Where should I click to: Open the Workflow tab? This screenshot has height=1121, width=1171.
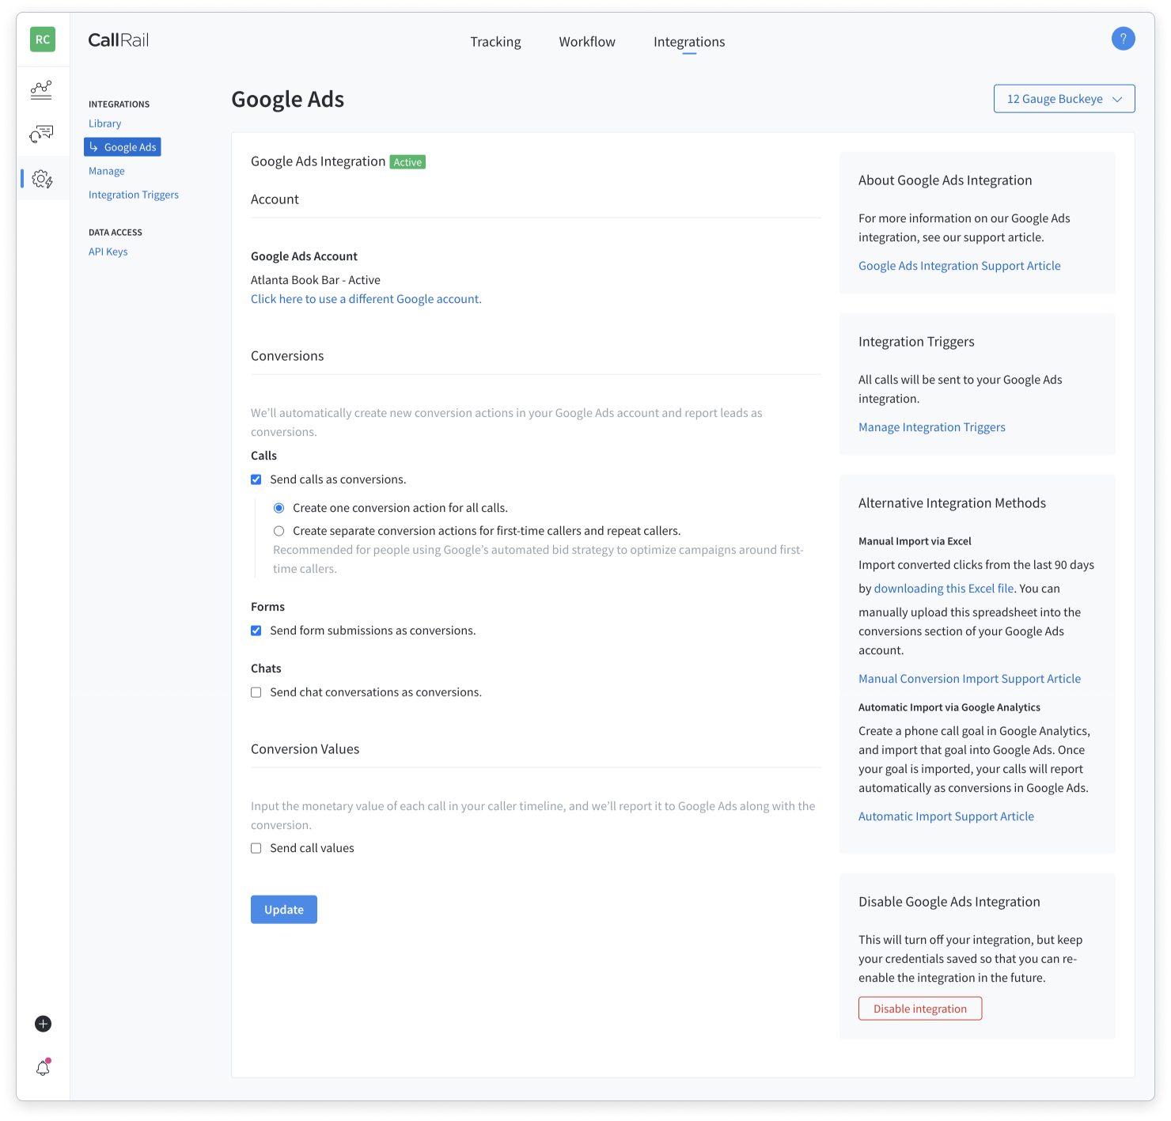[587, 42]
